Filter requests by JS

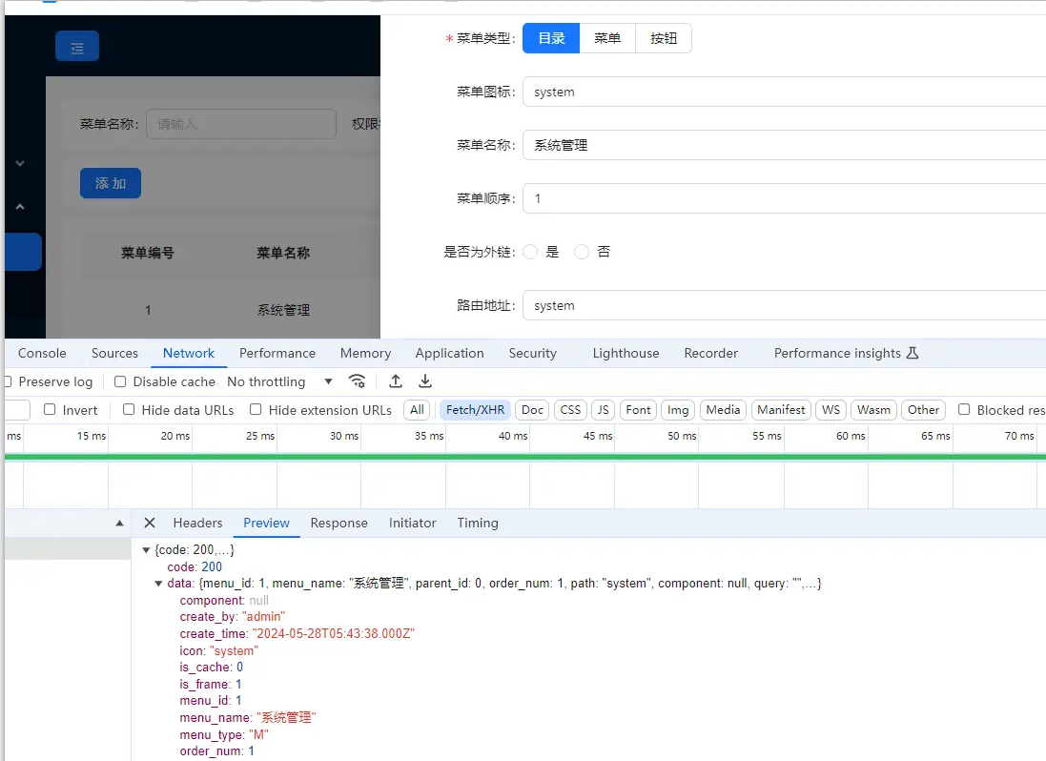pos(603,409)
